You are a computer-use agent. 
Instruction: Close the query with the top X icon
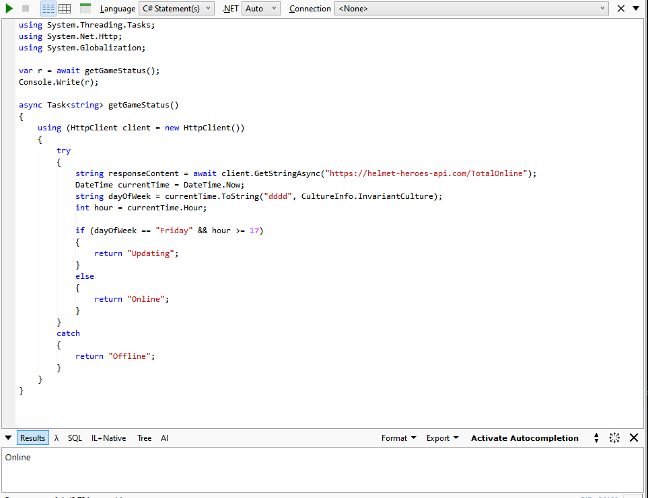620,8
